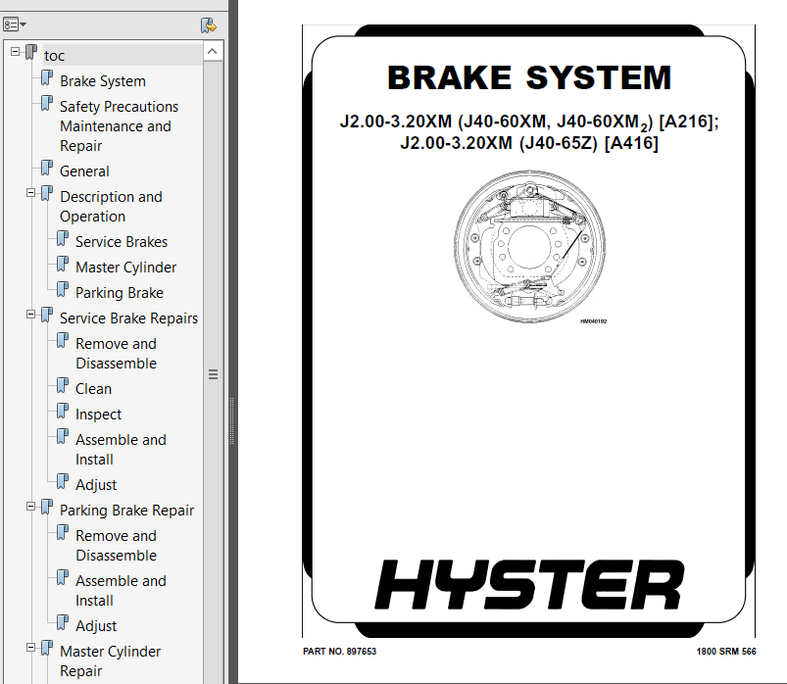Collapse the Service Brake Repairs section

coord(30,315)
